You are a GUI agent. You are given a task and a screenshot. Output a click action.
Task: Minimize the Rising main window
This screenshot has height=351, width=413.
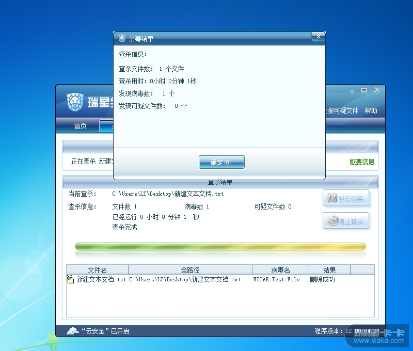pyautogui.click(x=352, y=91)
